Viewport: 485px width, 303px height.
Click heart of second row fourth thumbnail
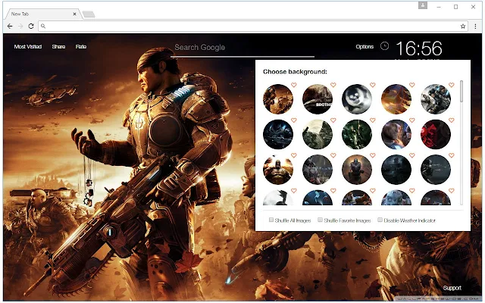point(412,120)
